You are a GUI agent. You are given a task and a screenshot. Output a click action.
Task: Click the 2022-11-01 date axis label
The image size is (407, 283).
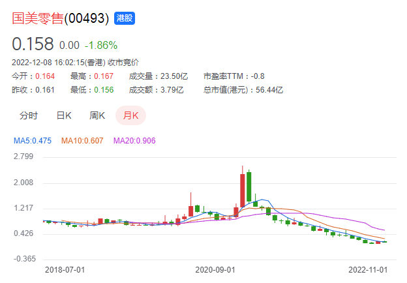point(368,270)
